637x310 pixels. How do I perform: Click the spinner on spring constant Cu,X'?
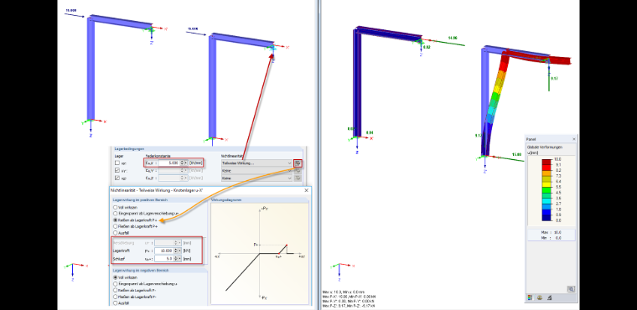pyautogui.click(x=182, y=163)
